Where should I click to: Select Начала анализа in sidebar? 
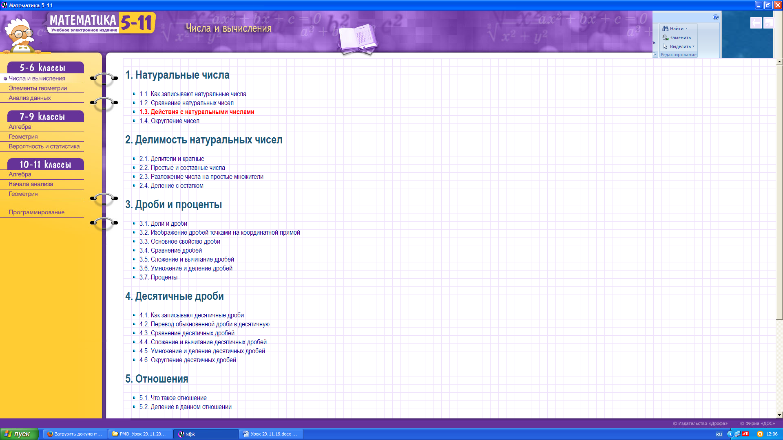pos(31,184)
